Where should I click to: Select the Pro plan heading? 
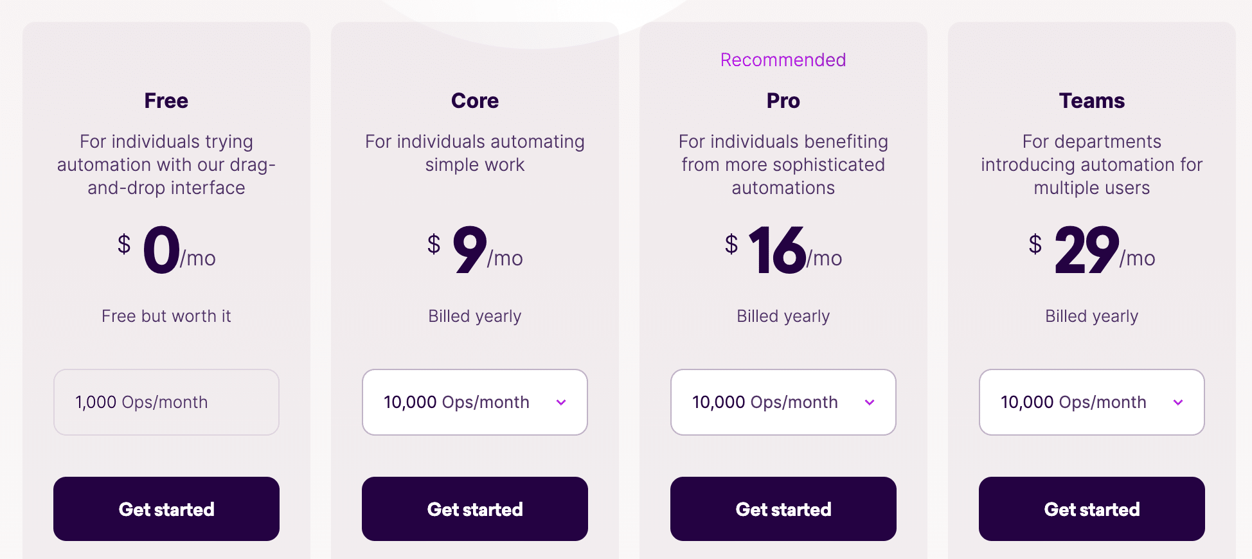[x=783, y=100]
